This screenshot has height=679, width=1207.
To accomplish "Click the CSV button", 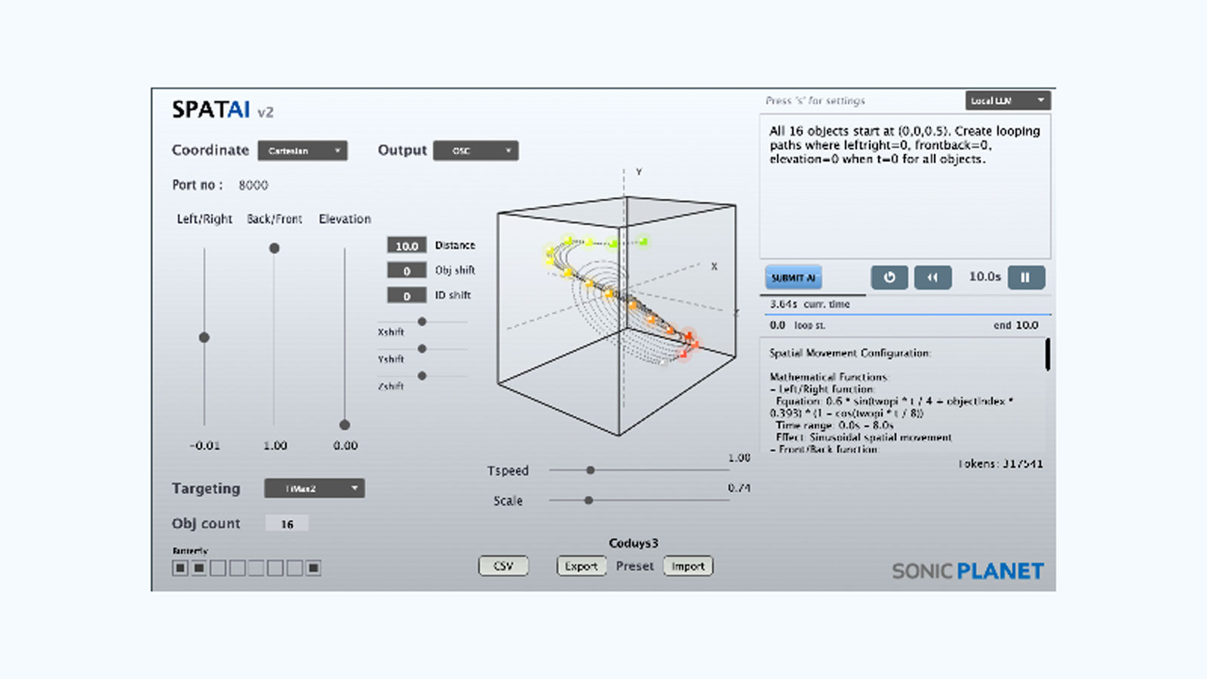I will pos(503,566).
